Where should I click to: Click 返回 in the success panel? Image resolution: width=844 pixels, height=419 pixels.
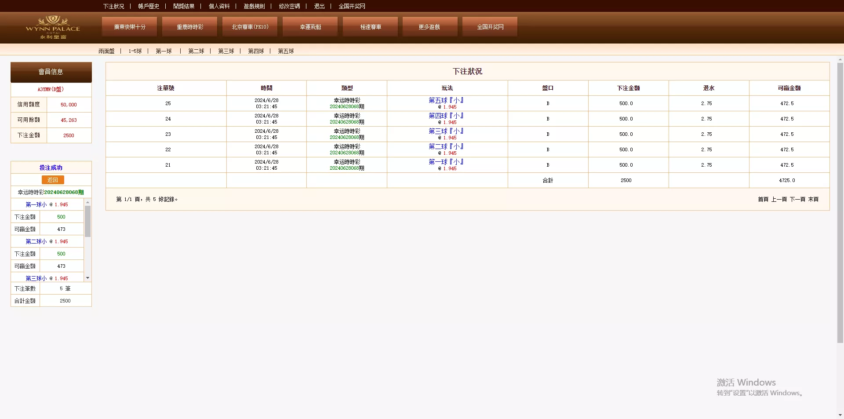click(53, 180)
